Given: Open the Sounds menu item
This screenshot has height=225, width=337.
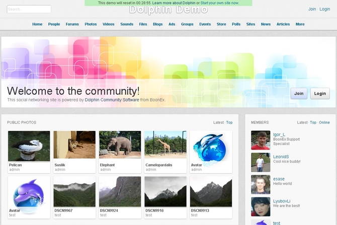Looking at the screenshot, I should (127, 24).
